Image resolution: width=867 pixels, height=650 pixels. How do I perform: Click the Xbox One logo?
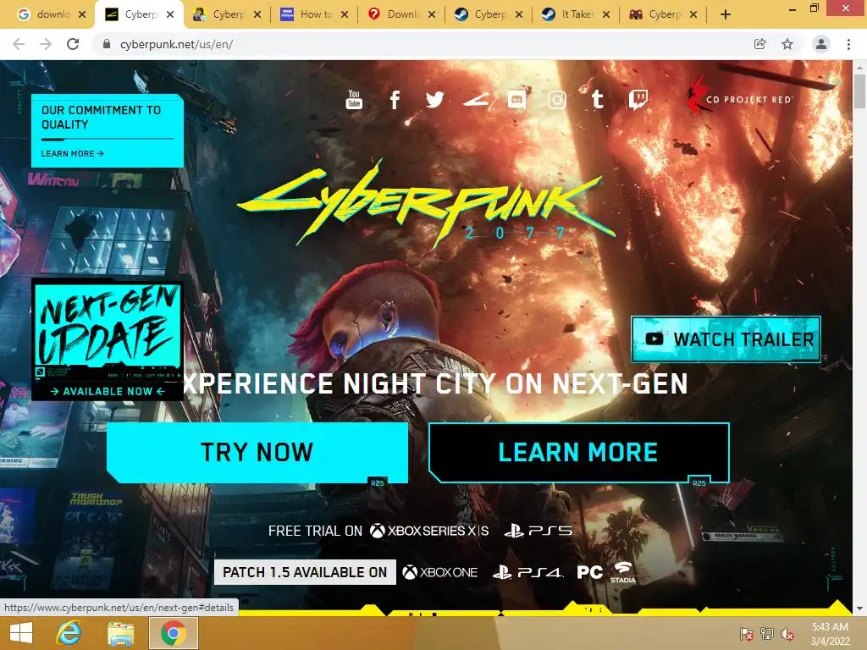440,573
